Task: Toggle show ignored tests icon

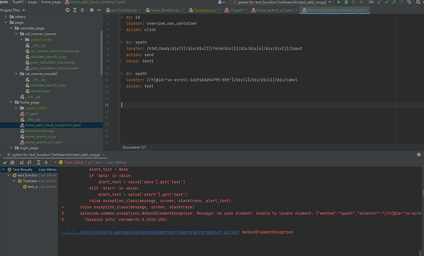Action: coord(12,162)
